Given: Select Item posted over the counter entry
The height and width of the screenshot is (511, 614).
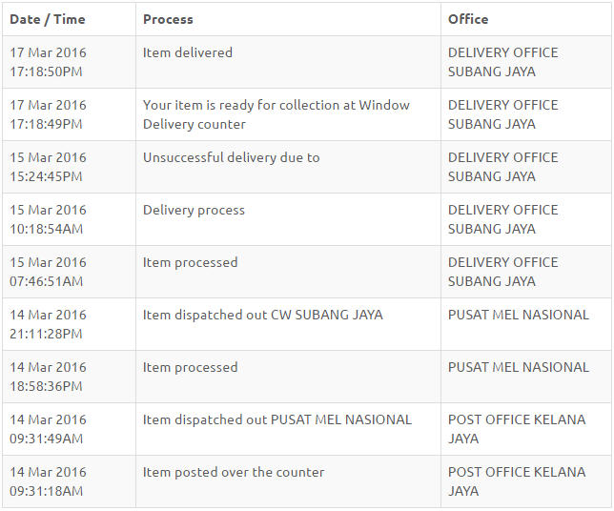Looking at the screenshot, I should (x=234, y=472).
